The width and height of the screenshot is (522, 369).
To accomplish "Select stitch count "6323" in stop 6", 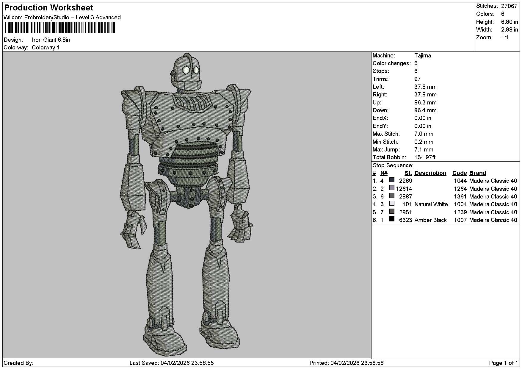I will [405, 220].
